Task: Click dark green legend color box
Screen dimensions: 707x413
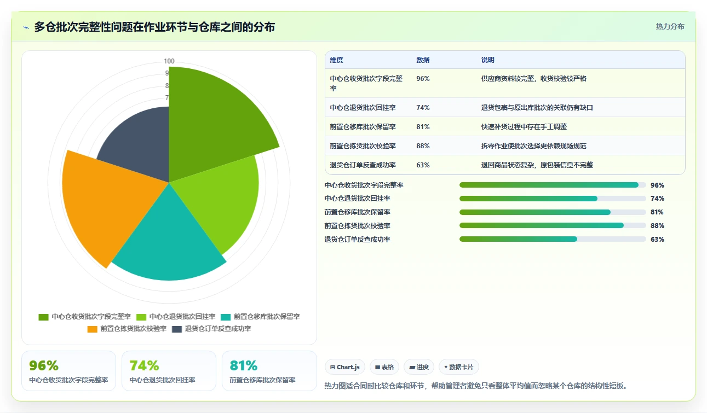Action: click(44, 317)
